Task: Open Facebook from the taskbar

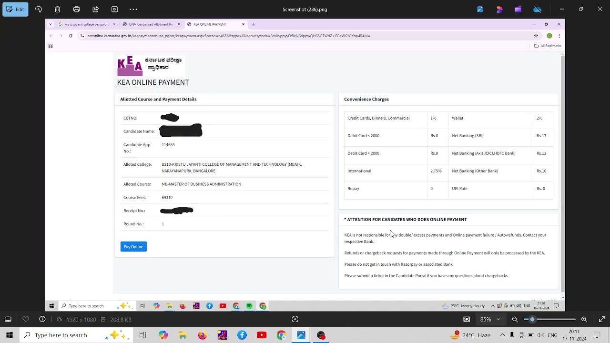Action: (242, 335)
